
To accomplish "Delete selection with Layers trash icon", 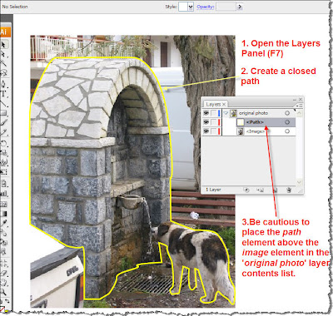I will tap(289, 190).
